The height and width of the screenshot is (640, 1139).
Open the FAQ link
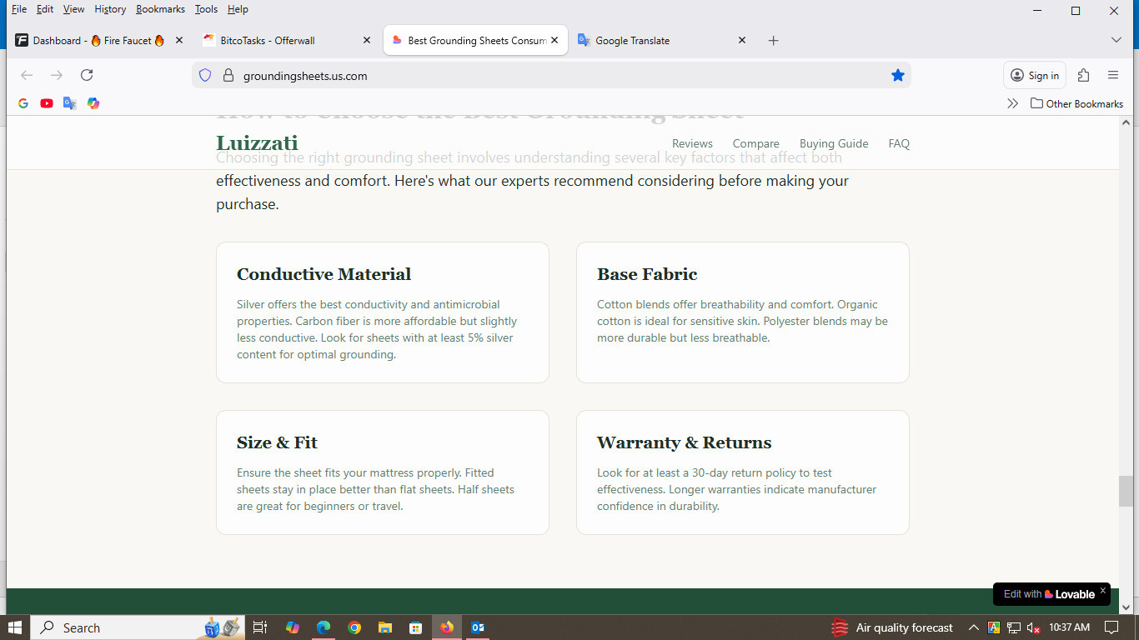pyautogui.click(x=899, y=143)
